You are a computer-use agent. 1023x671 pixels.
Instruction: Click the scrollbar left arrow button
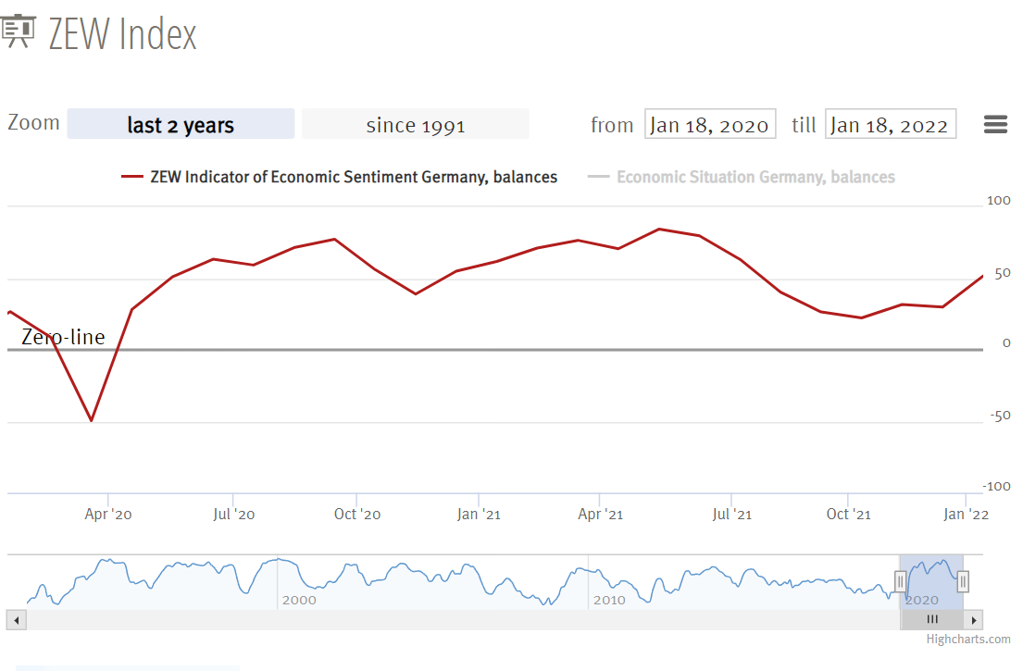(17, 620)
